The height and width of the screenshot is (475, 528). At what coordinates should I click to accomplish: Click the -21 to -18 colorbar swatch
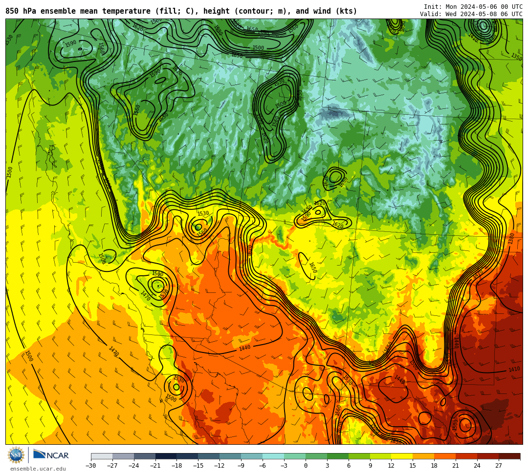166,456
